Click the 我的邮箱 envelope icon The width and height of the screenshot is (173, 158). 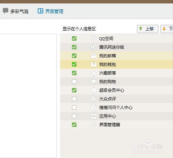(x=93, y=56)
